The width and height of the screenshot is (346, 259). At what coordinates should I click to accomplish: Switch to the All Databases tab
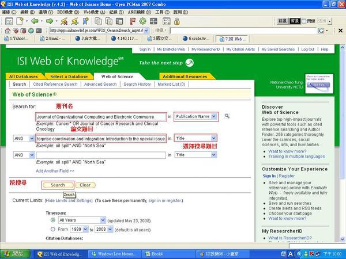24,77
